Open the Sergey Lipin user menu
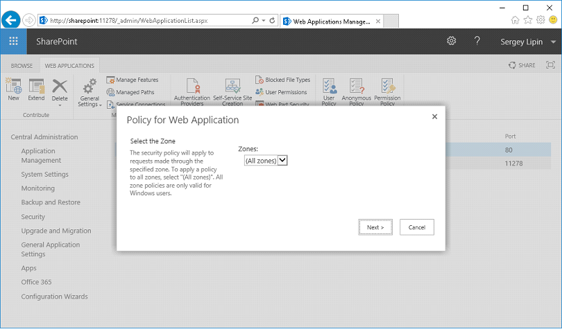The width and height of the screenshot is (562, 336). pos(528,42)
